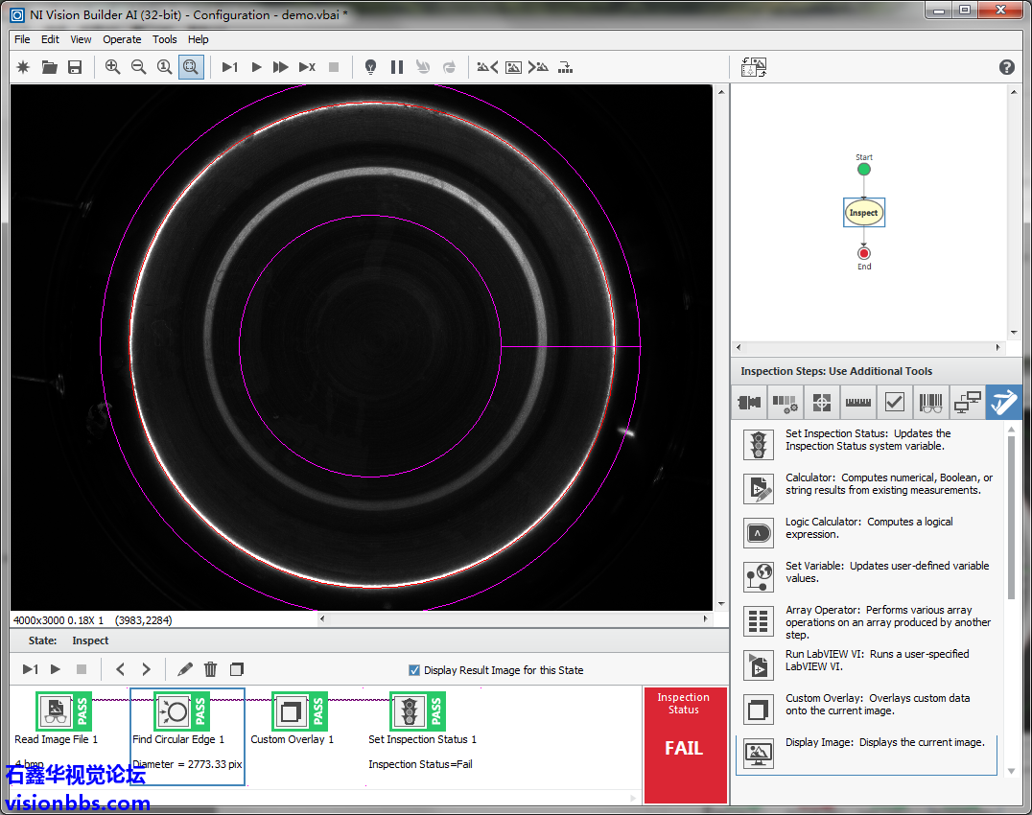1032x815 pixels.
Task: Open the Tools menu
Action: 165,39
